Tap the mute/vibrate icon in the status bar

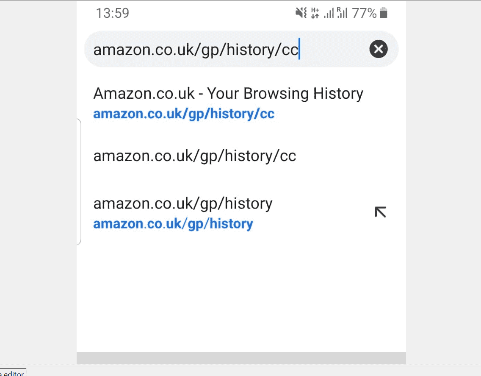tap(301, 13)
